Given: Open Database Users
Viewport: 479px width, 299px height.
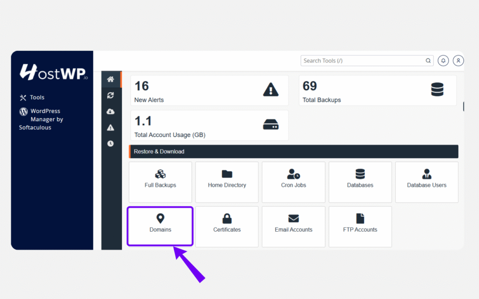Looking at the screenshot, I should pyautogui.click(x=426, y=182).
